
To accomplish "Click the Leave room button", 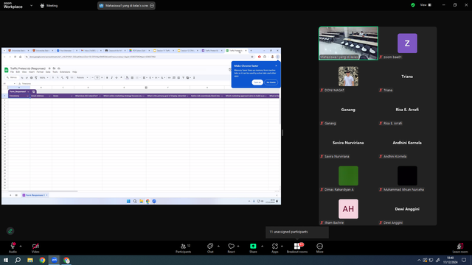I will (x=460, y=248).
